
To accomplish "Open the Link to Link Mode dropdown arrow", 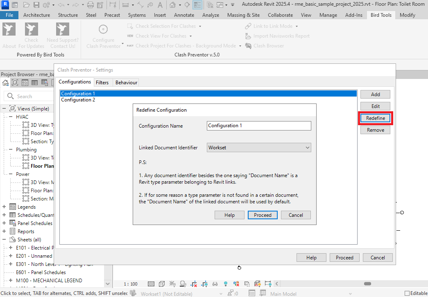I will point(297,27).
